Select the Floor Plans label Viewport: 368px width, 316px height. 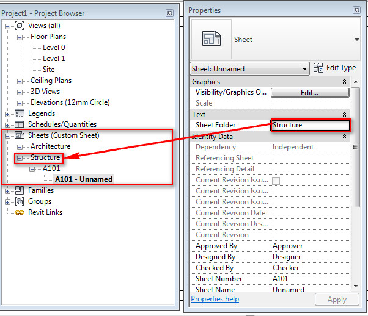pyautogui.click(x=48, y=37)
